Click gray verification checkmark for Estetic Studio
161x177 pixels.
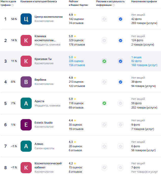click(x=120, y=125)
